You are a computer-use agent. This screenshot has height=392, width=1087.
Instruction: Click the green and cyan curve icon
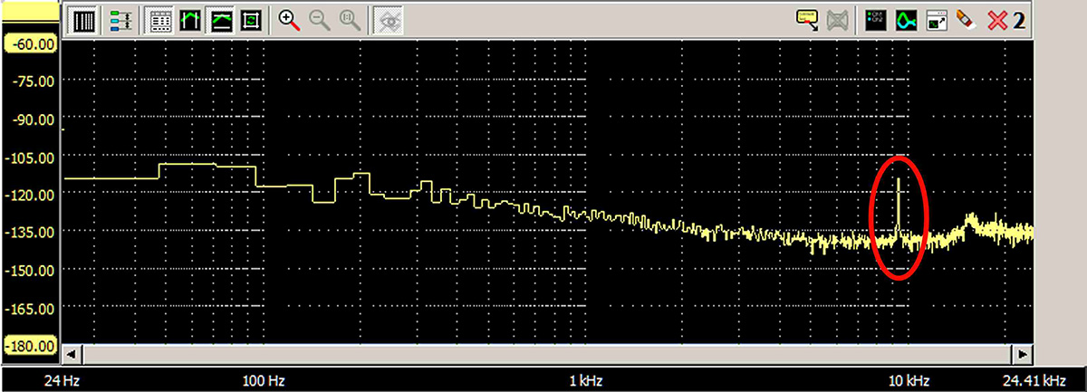906,20
